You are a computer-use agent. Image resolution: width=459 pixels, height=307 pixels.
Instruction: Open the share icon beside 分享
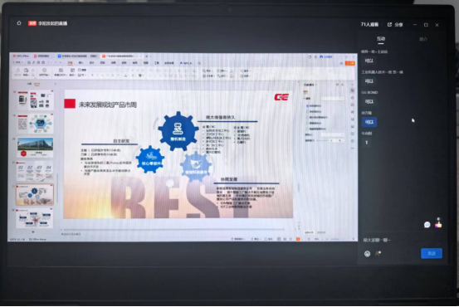click(389, 25)
